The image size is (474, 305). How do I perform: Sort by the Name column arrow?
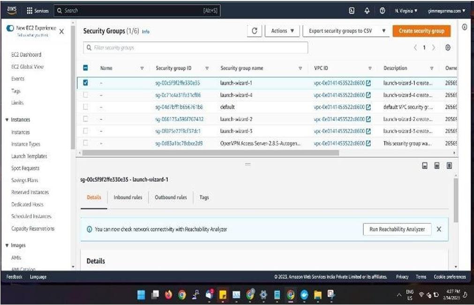click(142, 69)
